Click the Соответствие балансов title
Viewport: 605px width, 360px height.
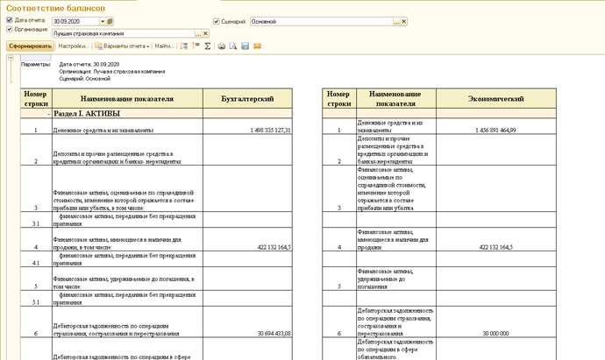tap(55, 8)
